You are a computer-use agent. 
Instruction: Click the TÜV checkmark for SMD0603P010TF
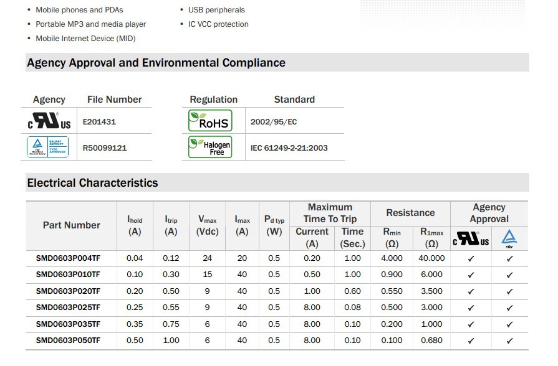[x=509, y=275]
